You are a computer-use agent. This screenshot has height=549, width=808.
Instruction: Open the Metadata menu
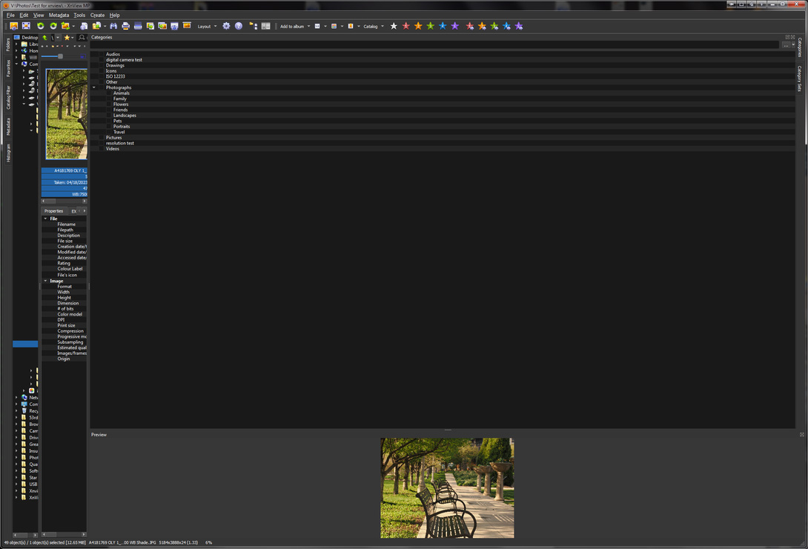click(59, 14)
